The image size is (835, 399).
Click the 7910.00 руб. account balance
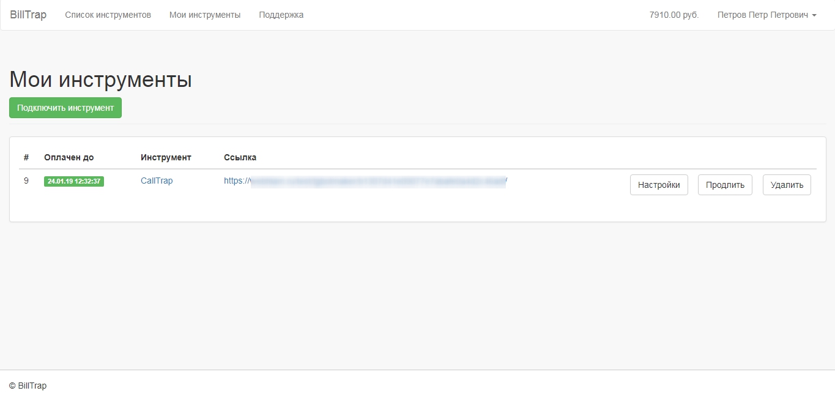[x=674, y=15]
